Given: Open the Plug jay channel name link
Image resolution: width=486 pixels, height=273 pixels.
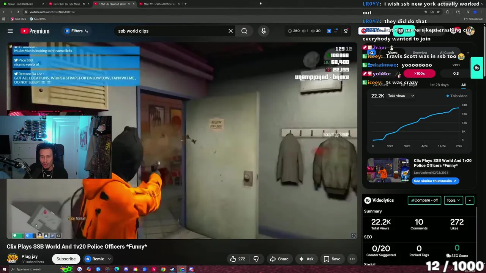Looking at the screenshot, I should [30, 256].
